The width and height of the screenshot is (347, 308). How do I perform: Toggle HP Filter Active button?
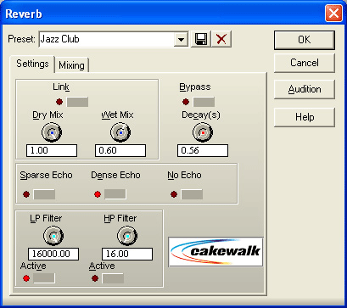[113, 278]
